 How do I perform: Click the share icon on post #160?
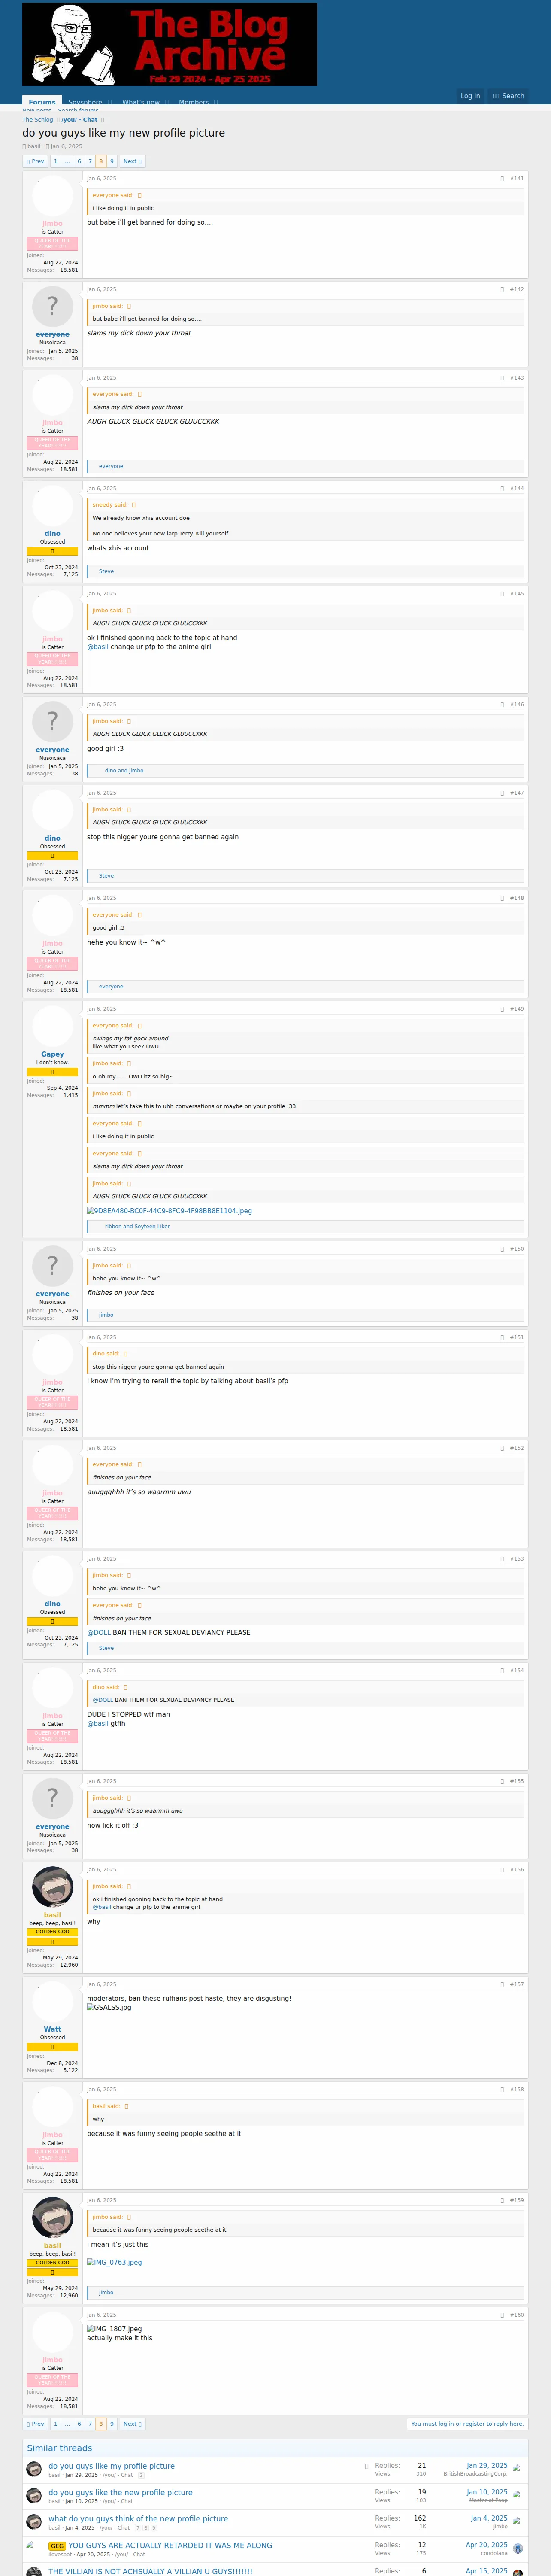tap(502, 2315)
